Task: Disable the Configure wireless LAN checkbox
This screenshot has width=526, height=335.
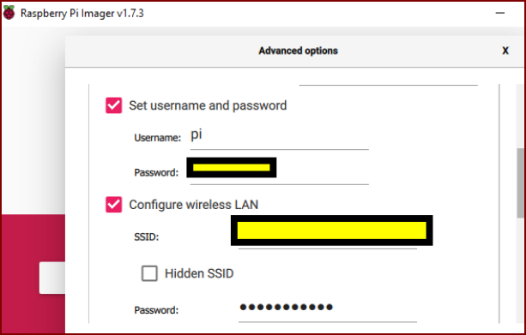Action: pyautogui.click(x=114, y=205)
